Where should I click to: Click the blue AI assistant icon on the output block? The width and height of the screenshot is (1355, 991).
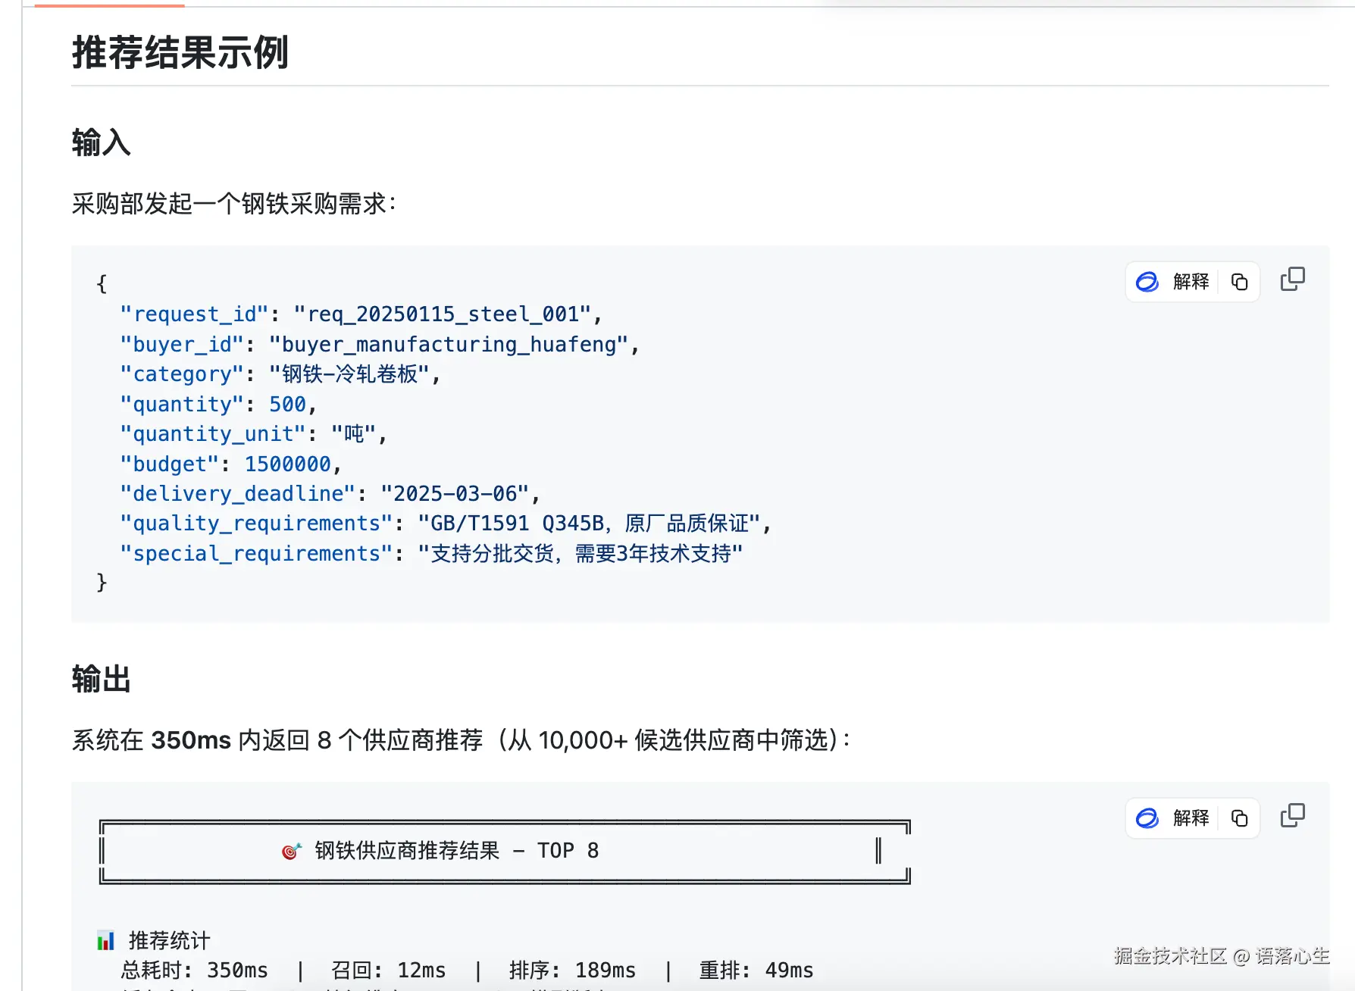1147,819
